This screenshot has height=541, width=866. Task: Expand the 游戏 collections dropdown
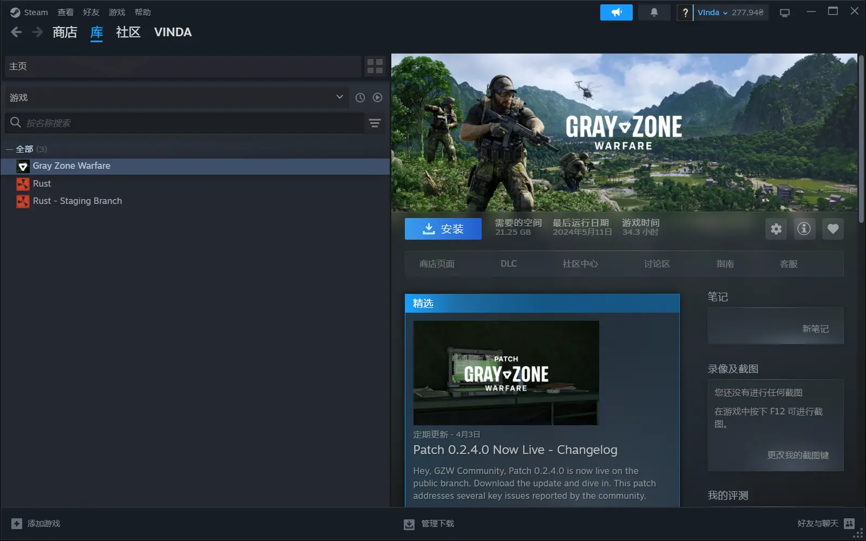[339, 97]
